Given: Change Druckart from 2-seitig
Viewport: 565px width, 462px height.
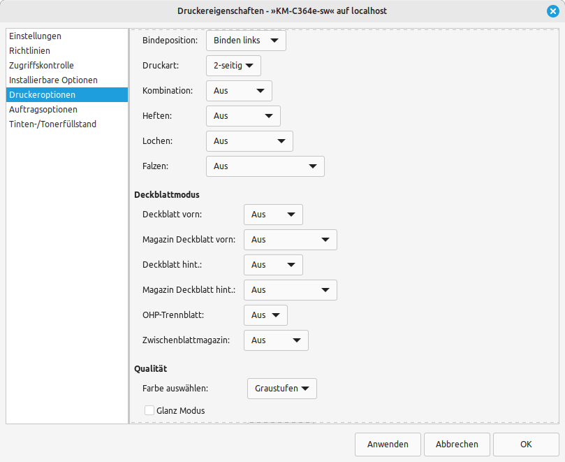Looking at the screenshot, I should 233,66.
